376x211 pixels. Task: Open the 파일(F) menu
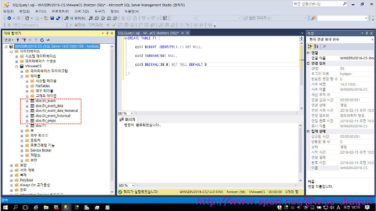(8, 11)
